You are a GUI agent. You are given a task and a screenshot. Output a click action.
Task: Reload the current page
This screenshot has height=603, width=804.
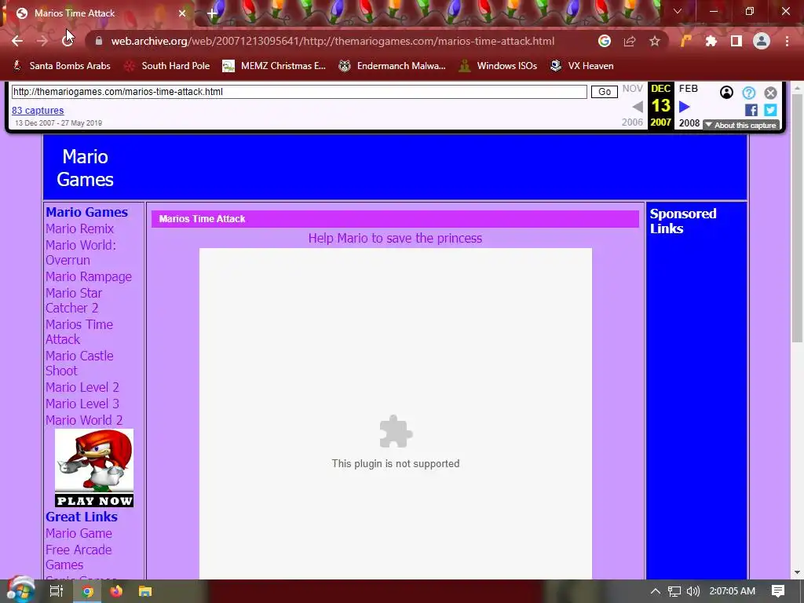(x=68, y=41)
